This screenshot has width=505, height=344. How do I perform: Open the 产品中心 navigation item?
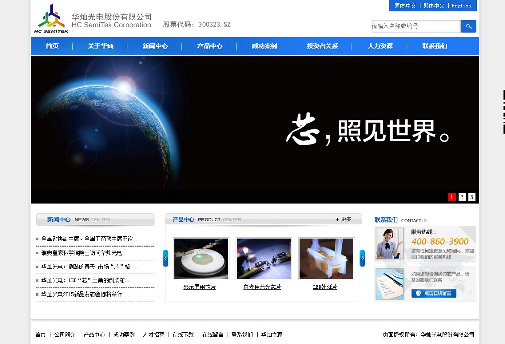coord(210,46)
